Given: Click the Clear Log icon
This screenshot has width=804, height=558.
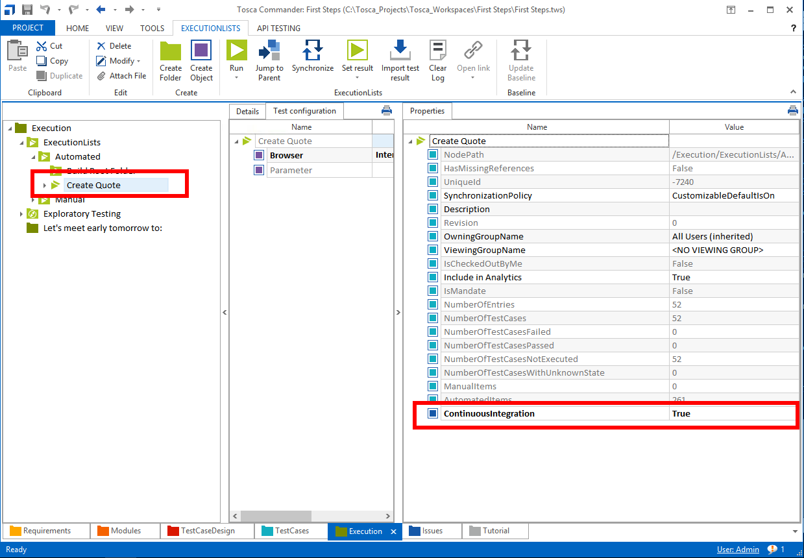Looking at the screenshot, I should (x=438, y=51).
